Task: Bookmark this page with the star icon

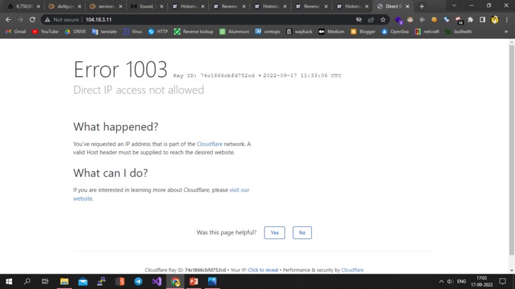Action: point(383,20)
